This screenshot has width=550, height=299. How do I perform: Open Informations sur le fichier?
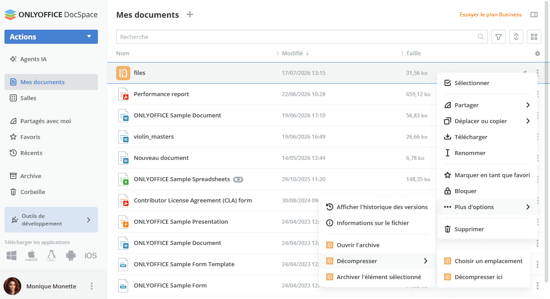(377, 223)
